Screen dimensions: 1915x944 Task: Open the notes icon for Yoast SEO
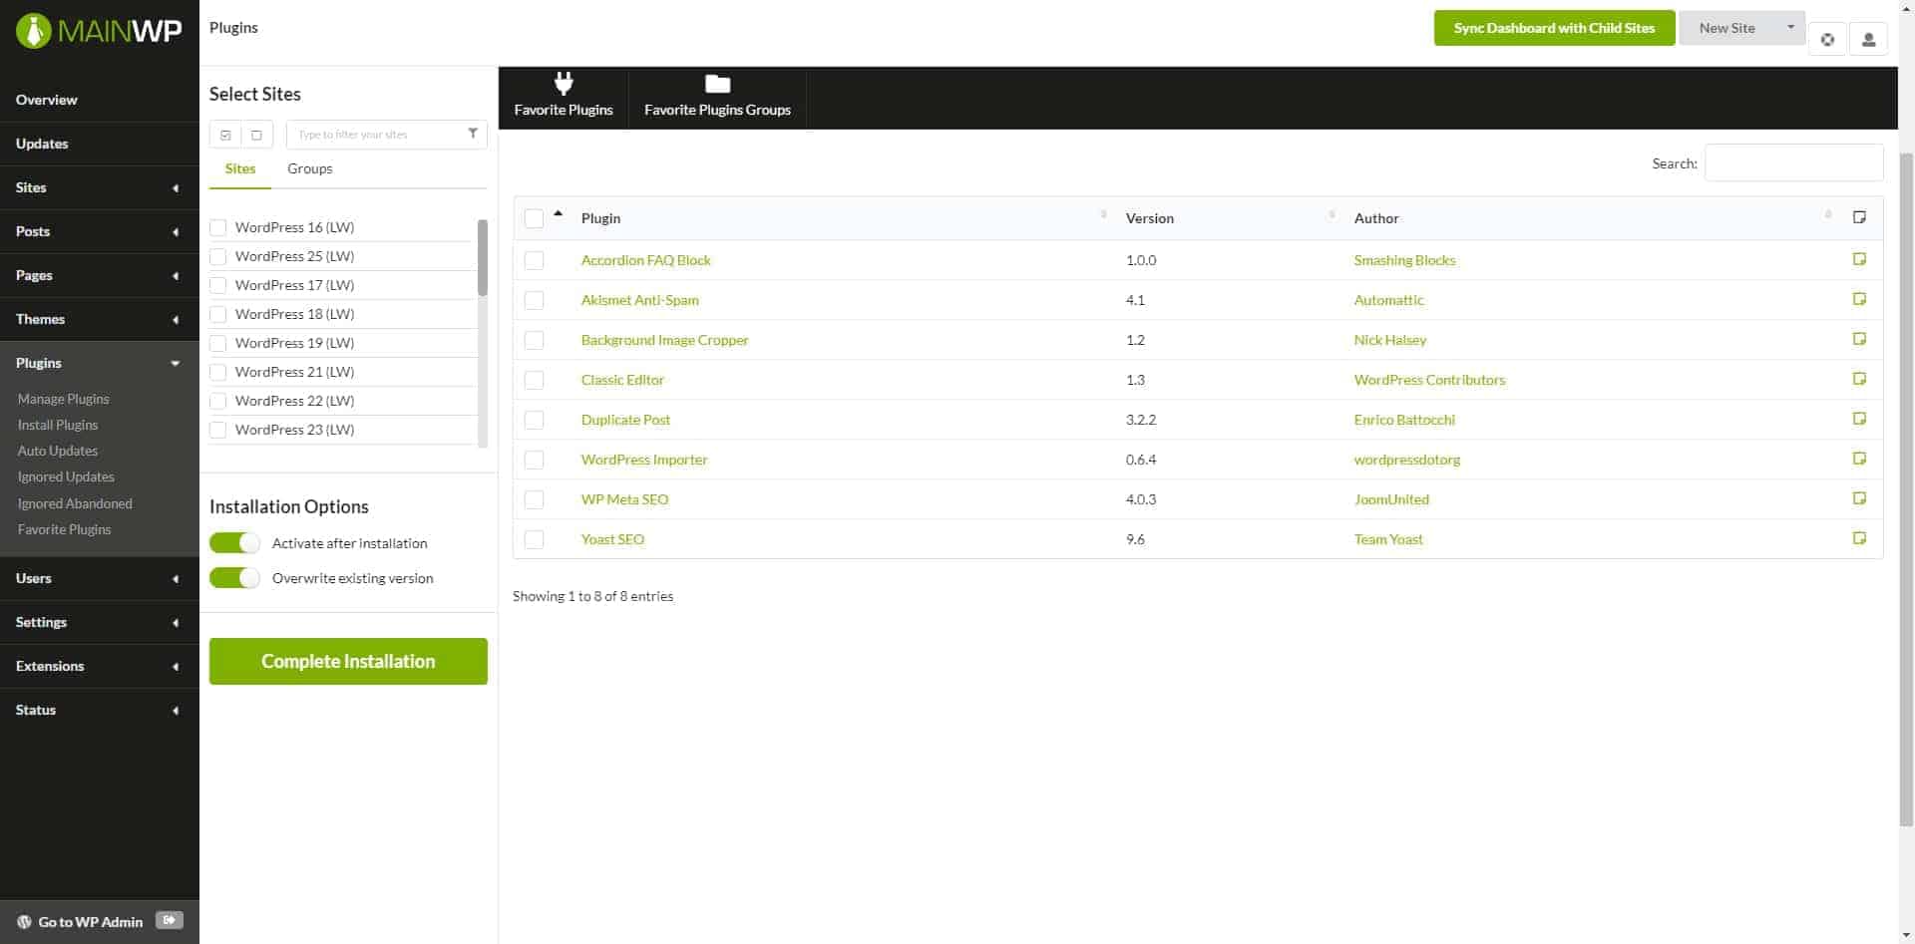coord(1859,538)
